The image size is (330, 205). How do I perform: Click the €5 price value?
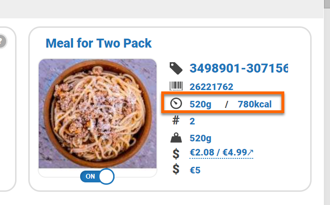coord(195,170)
